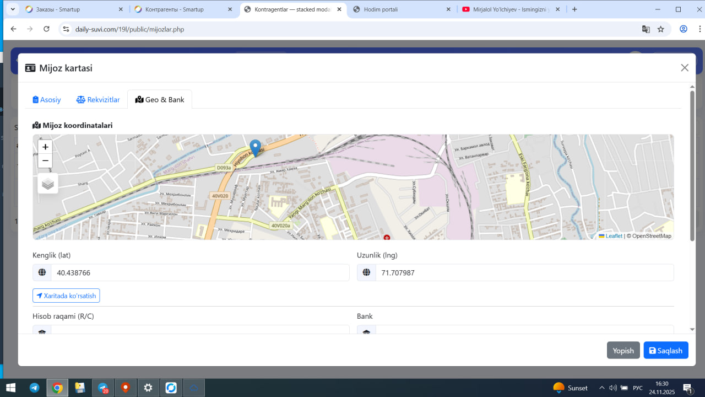This screenshot has height=397, width=705.
Task: Click the Google Translate icon in address bar
Action: (646, 29)
